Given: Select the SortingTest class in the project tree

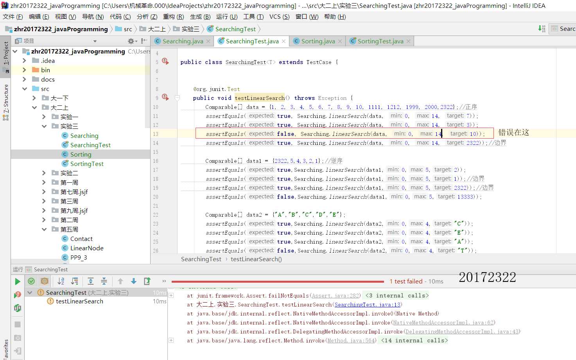Looking at the screenshot, I should coord(87,164).
